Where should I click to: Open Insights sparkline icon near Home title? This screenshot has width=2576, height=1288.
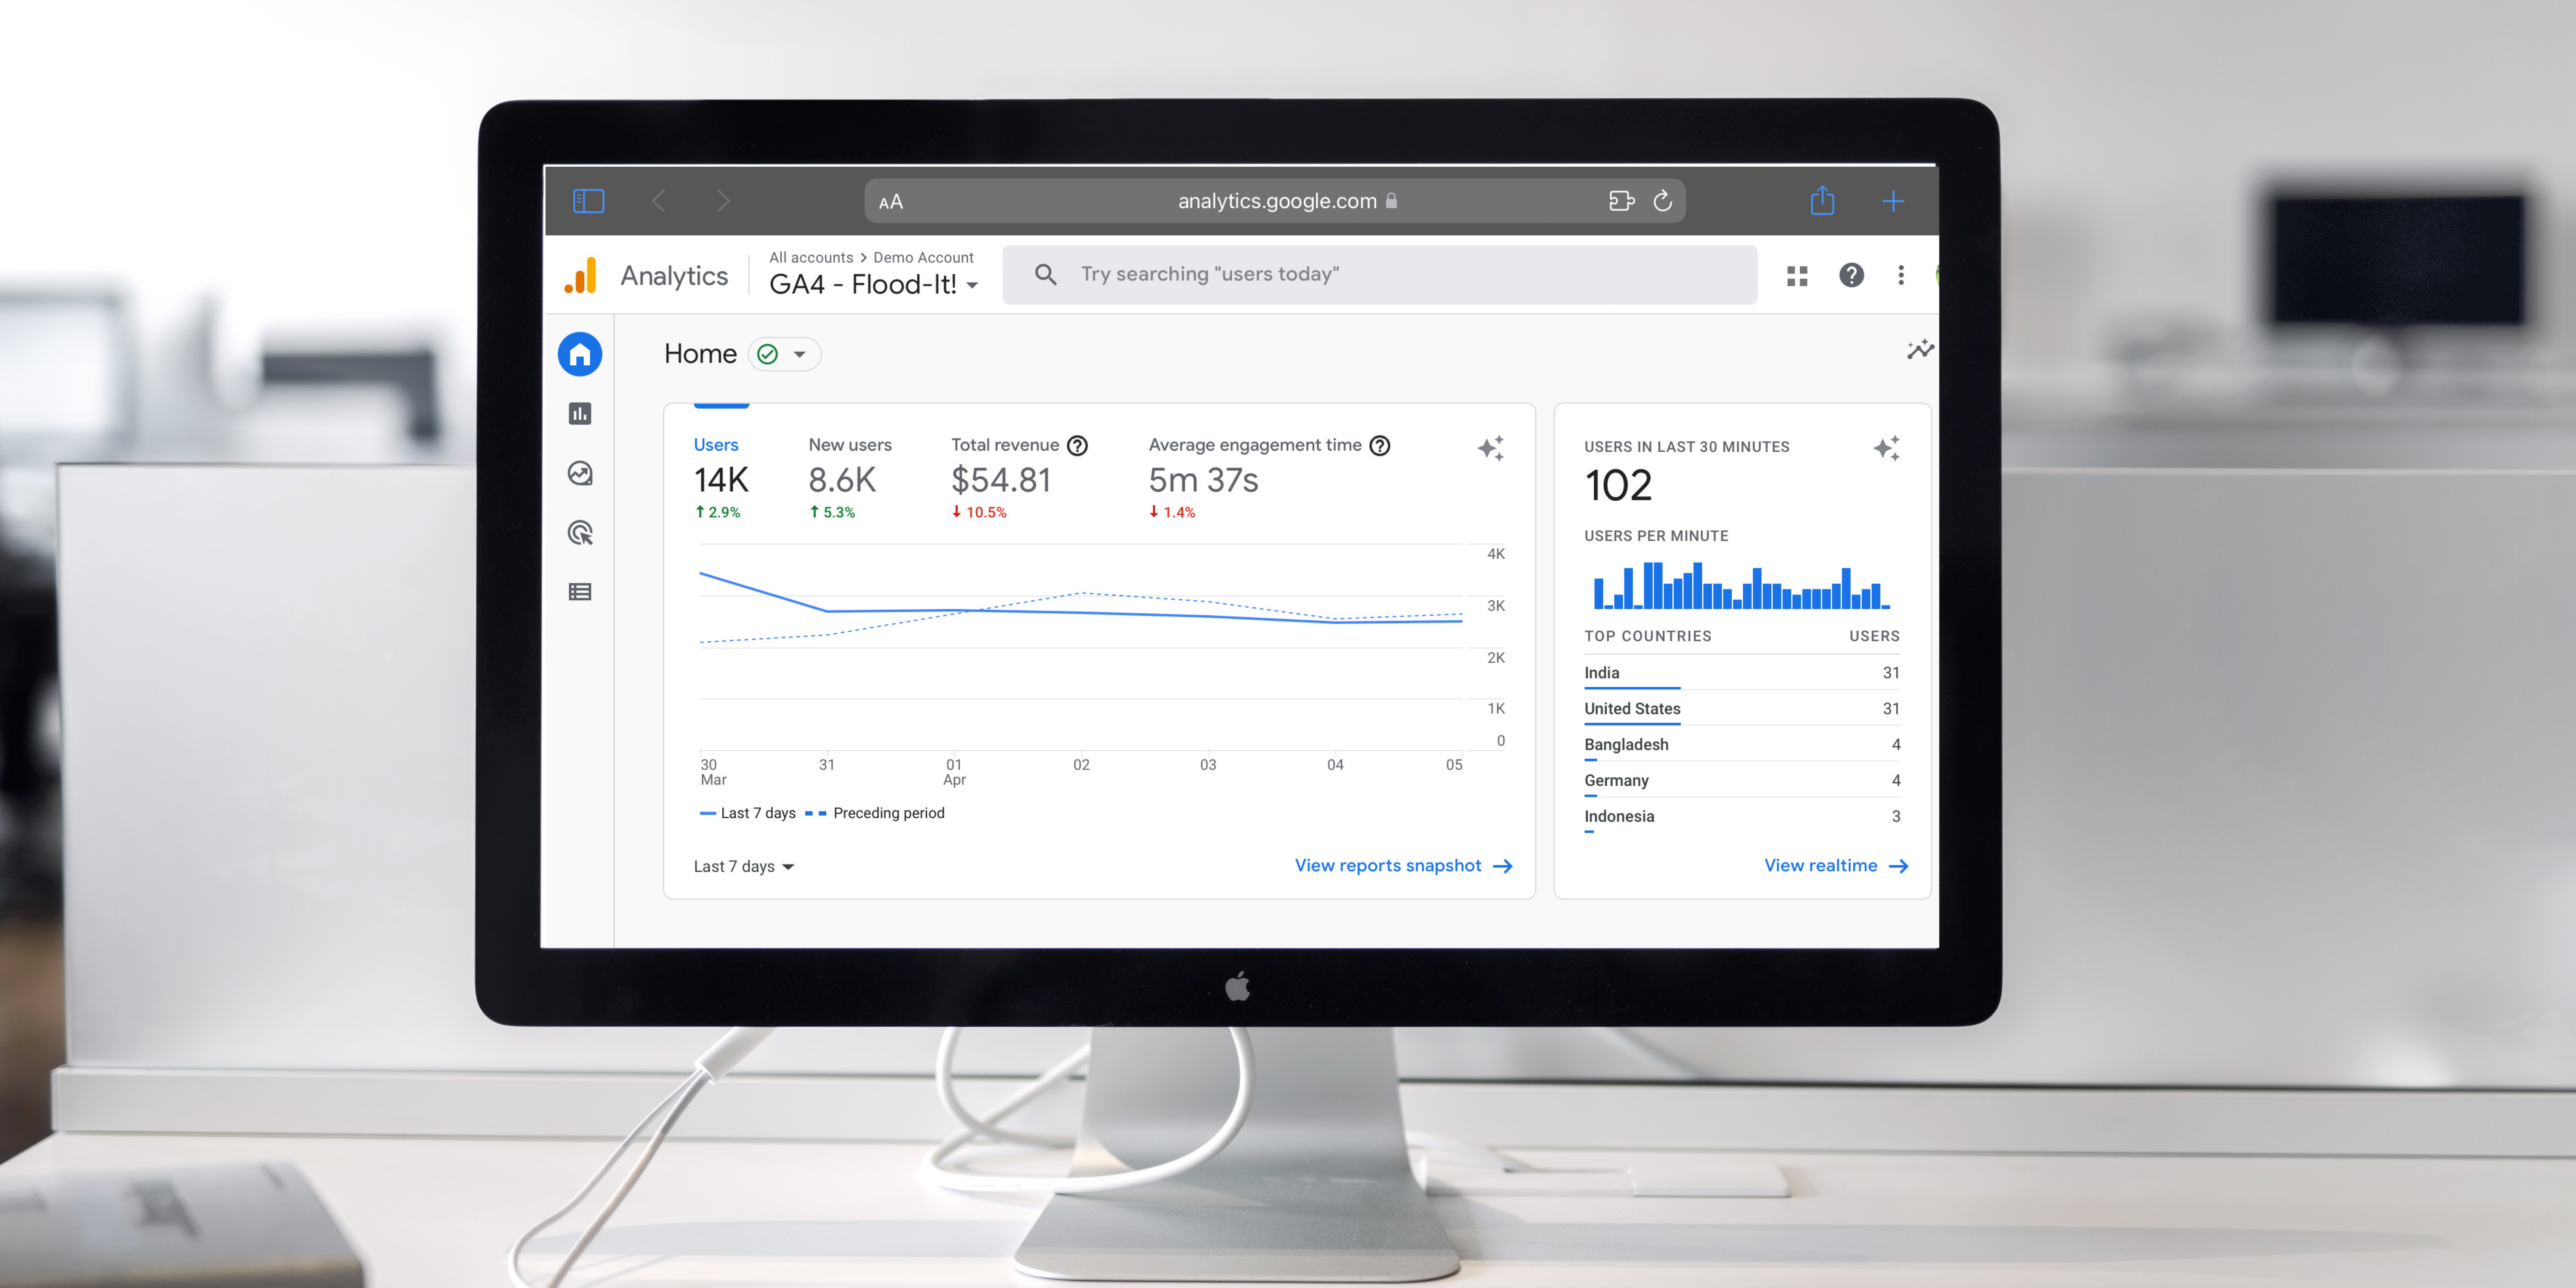point(1920,350)
